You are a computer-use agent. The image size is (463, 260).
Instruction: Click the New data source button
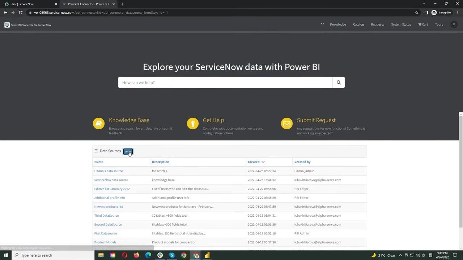[x=128, y=151]
